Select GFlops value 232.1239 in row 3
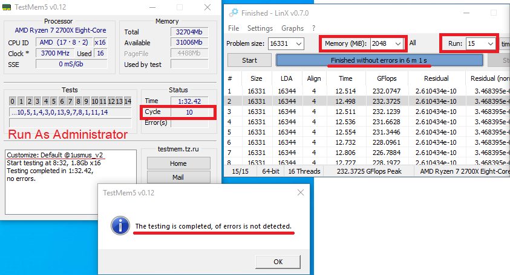This screenshot has width=510, height=275. pos(387,112)
